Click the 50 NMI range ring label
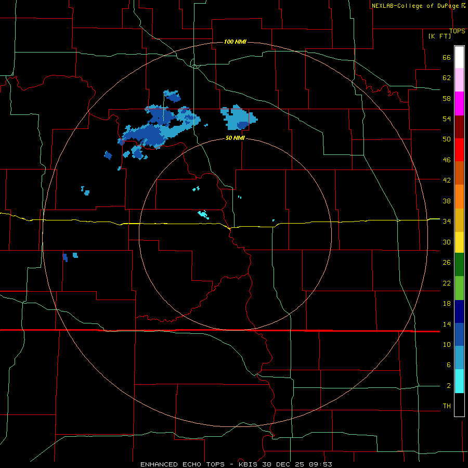The width and height of the screenshot is (468, 468). [235, 138]
